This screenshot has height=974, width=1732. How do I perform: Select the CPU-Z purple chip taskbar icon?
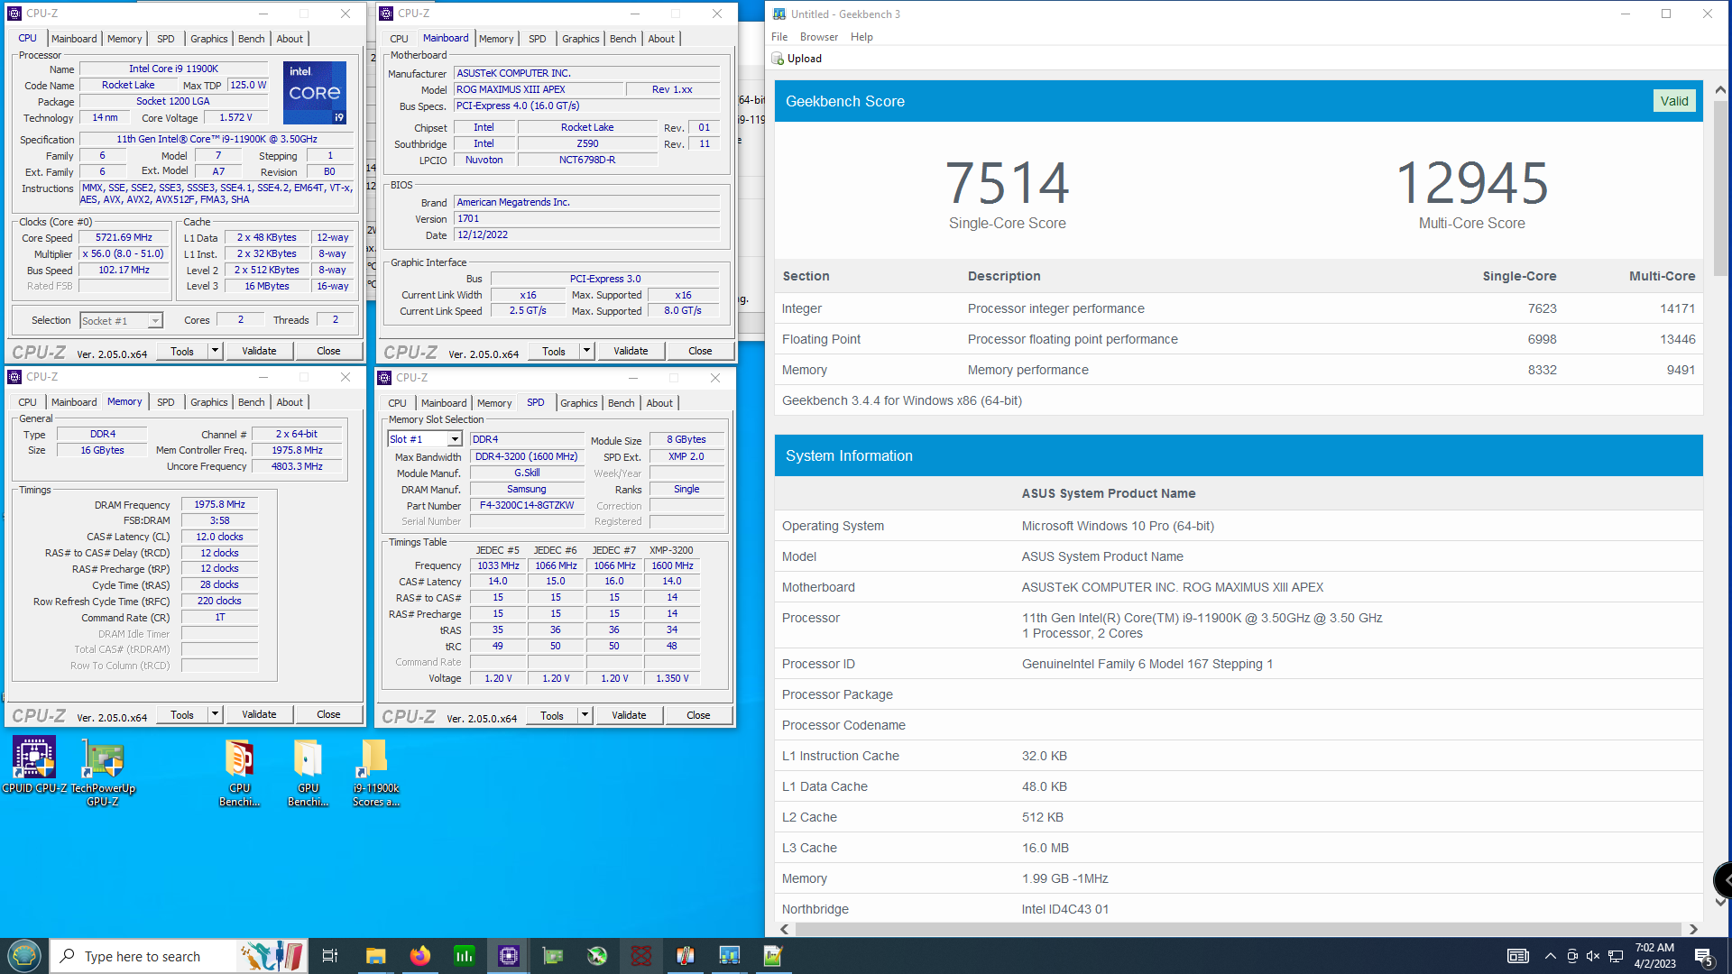[508, 956]
